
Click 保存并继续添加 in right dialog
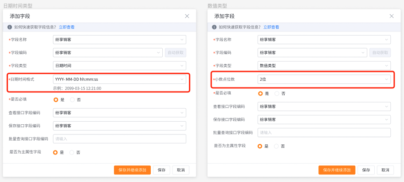click(337, 170)
